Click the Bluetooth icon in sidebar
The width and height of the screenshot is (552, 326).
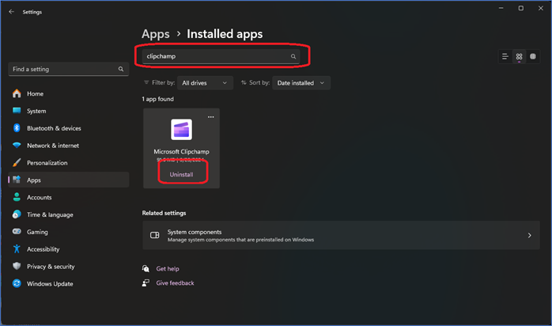(17, 128)
